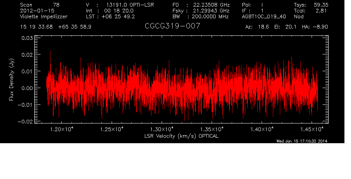Click the observation date 2012-01-15
This screenshot has height=179, width=351.
(37, 11)
